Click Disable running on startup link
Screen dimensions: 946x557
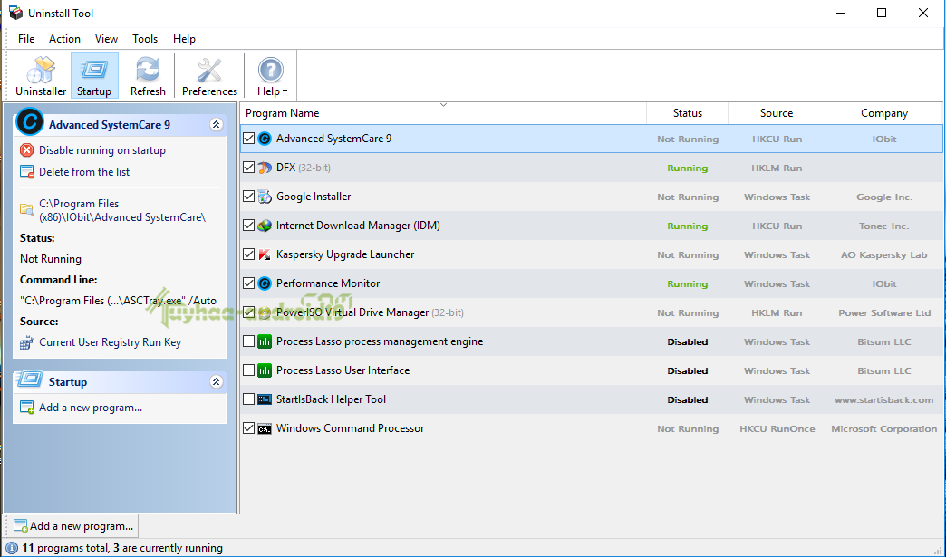click(x=102, y=150)
